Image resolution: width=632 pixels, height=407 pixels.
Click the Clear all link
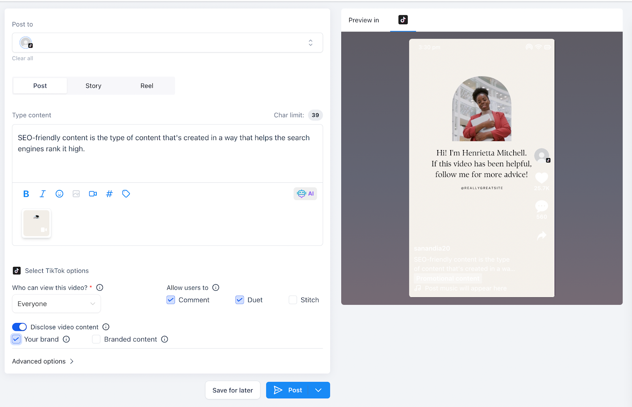(x=23, y=58)
